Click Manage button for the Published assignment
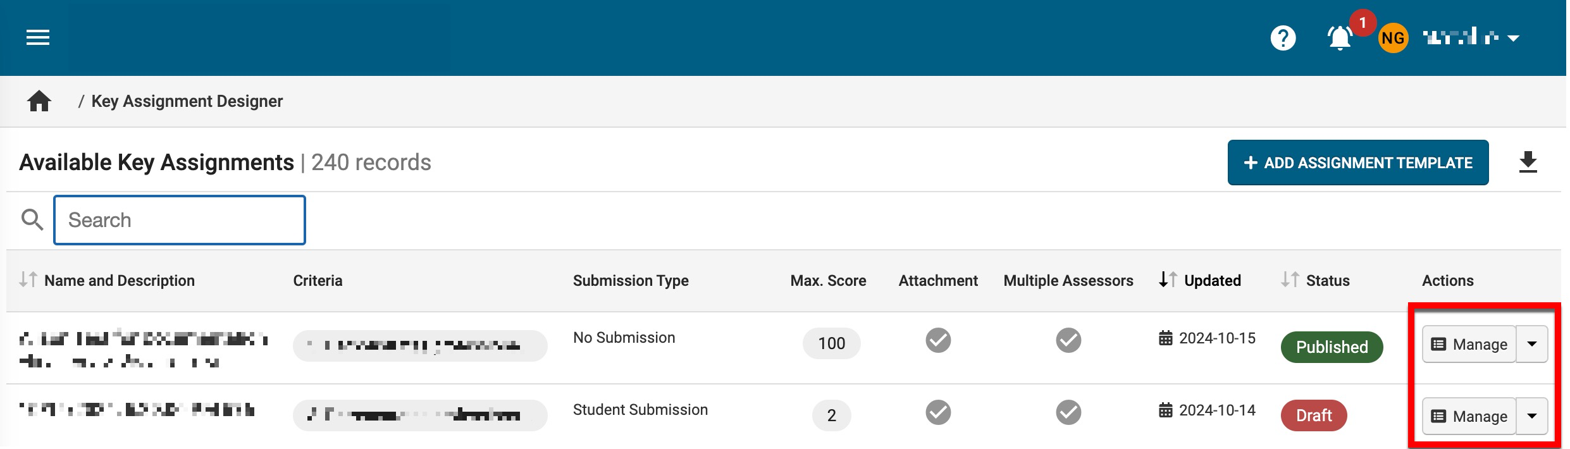Viewport: 1570px width, 449px height. (1469, 344)
